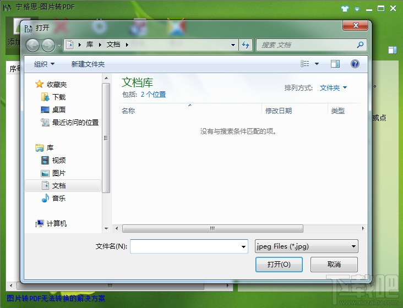
Task: Open recent locations dropdown beside nav arrows
Action: pyautogui.click(x=59, y=46)
